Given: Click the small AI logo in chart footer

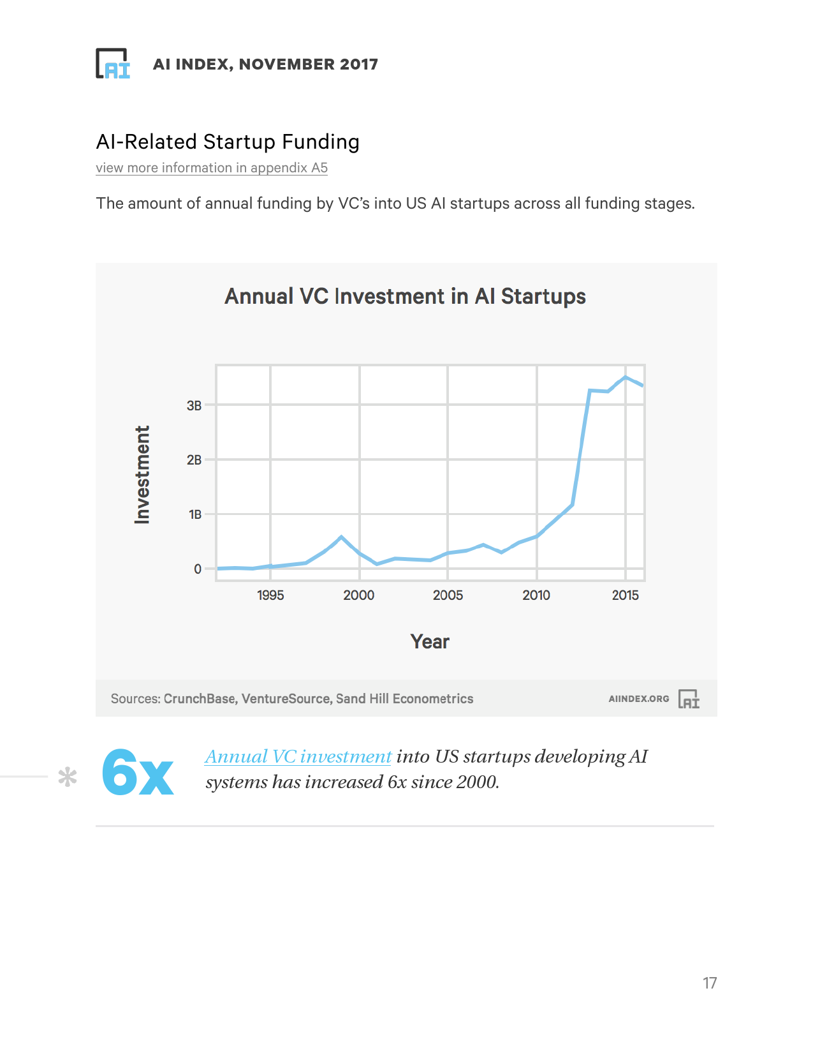Looking at the screenshot, I should tap(689, 699).
